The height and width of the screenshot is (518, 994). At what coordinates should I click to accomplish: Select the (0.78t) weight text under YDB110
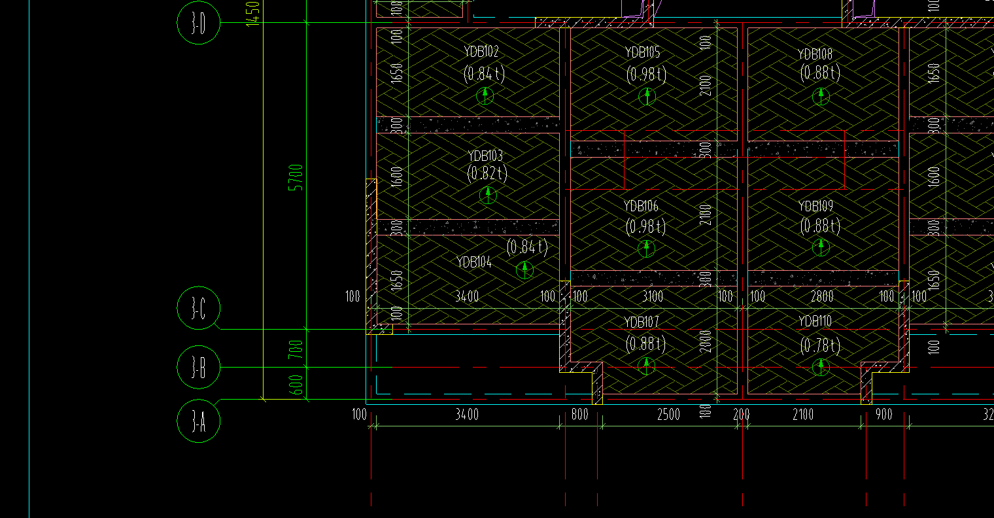click(821, 345)
